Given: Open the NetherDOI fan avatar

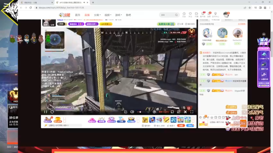Looking at the screenshot, I should click(x=237, y=33).
